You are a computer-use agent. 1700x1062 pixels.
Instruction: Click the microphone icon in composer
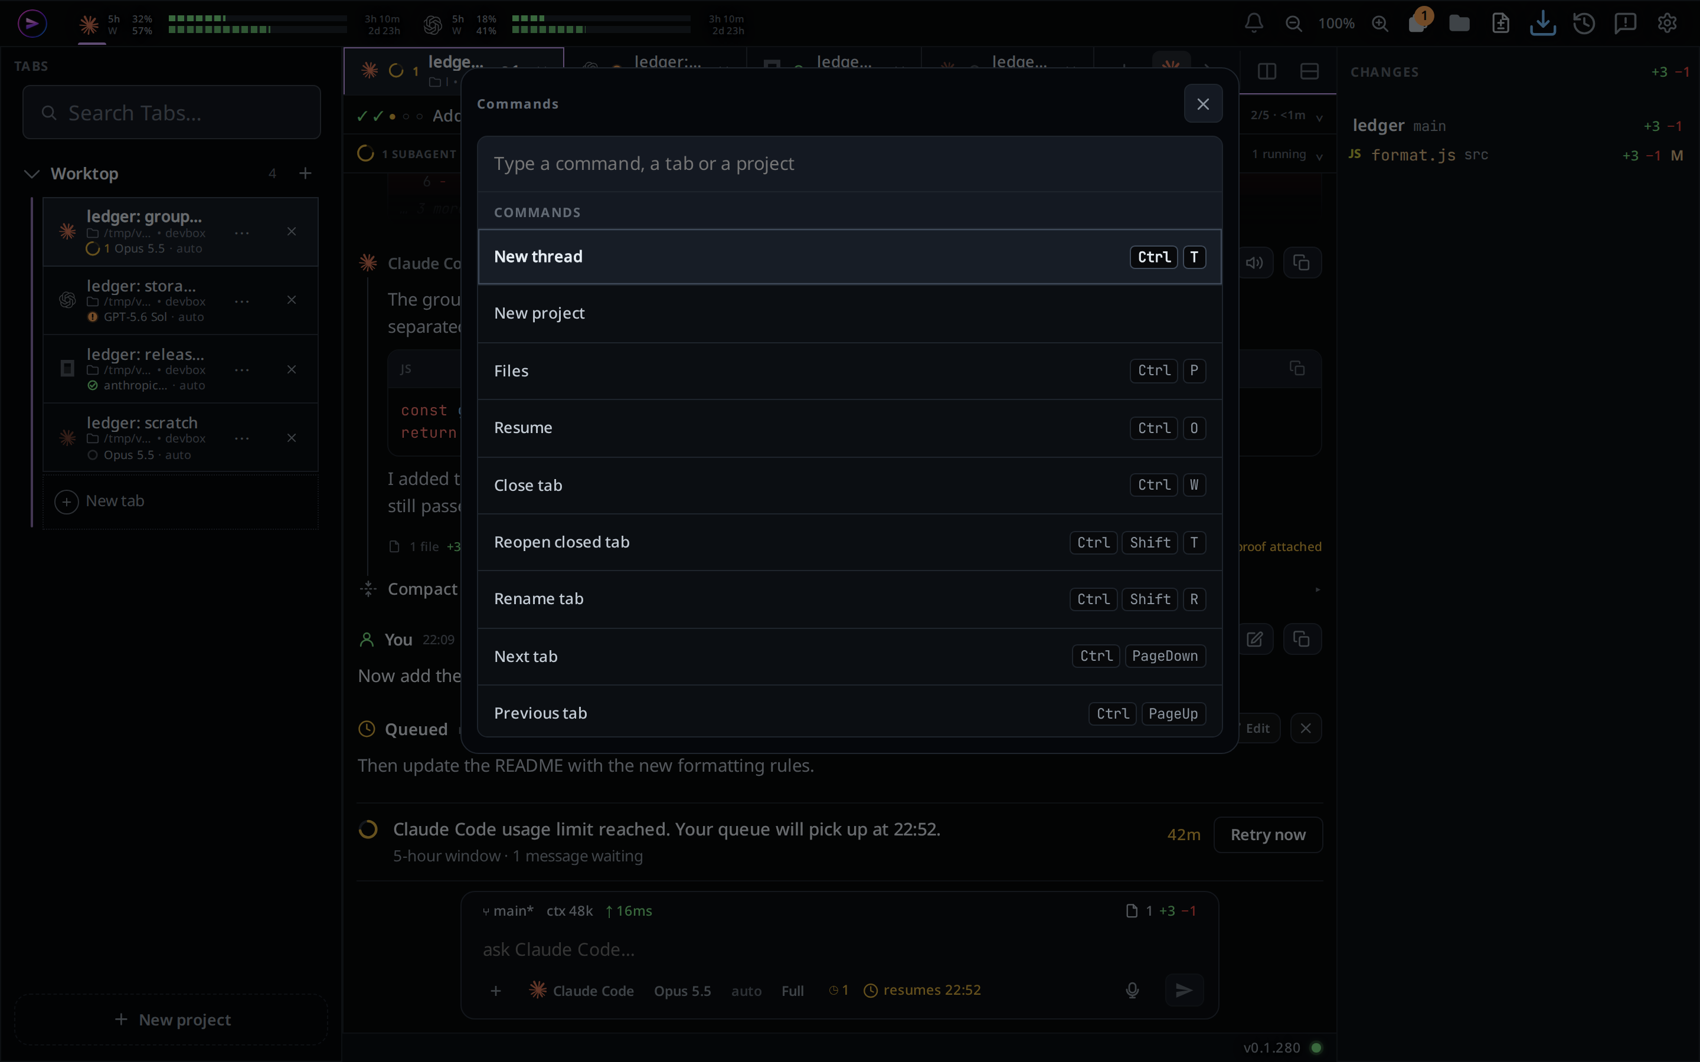[1132, 991]
